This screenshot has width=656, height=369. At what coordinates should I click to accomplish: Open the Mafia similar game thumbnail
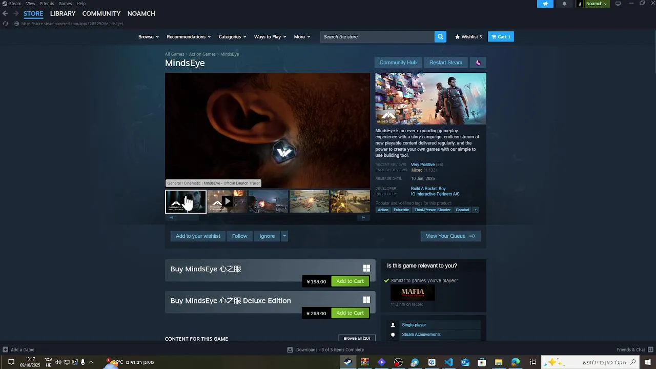pyautogui.click(x=413, y=293)
